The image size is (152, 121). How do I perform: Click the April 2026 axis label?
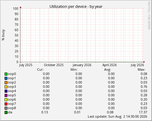(x=109, y=65)
